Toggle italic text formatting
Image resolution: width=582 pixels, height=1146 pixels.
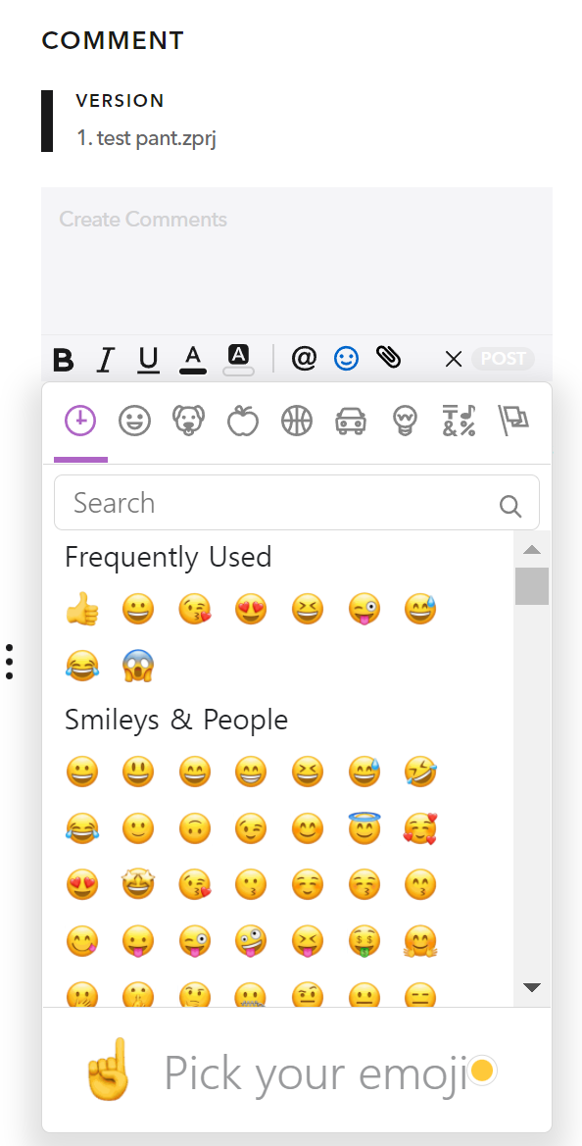click(107, 360)
